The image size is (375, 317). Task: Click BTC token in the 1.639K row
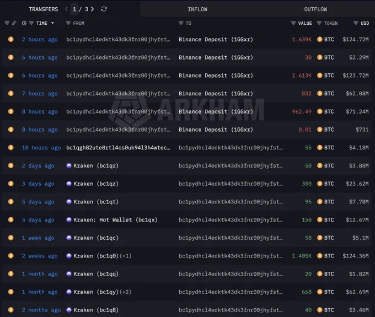325,40
